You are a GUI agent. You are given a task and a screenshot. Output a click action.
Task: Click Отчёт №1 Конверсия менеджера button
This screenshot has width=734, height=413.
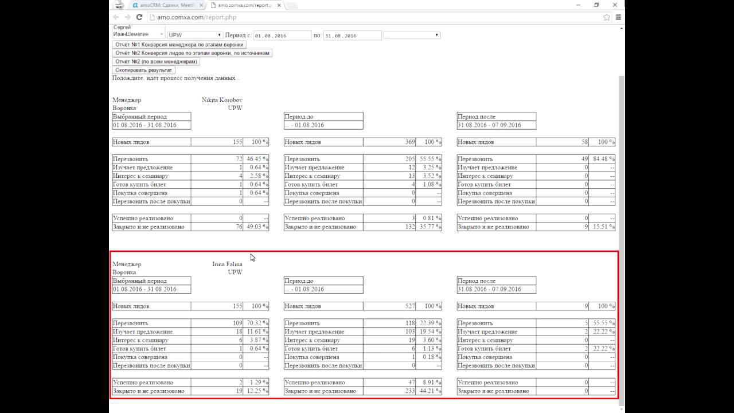(x=179, y=44)
